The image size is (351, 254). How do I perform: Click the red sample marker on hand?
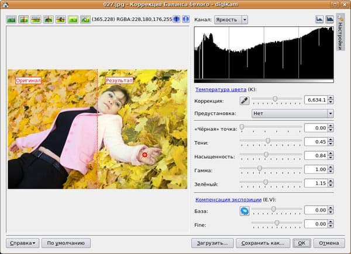[144, 155]
